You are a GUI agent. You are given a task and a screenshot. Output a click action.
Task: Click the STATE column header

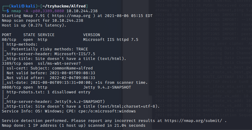tap(29, 35)
